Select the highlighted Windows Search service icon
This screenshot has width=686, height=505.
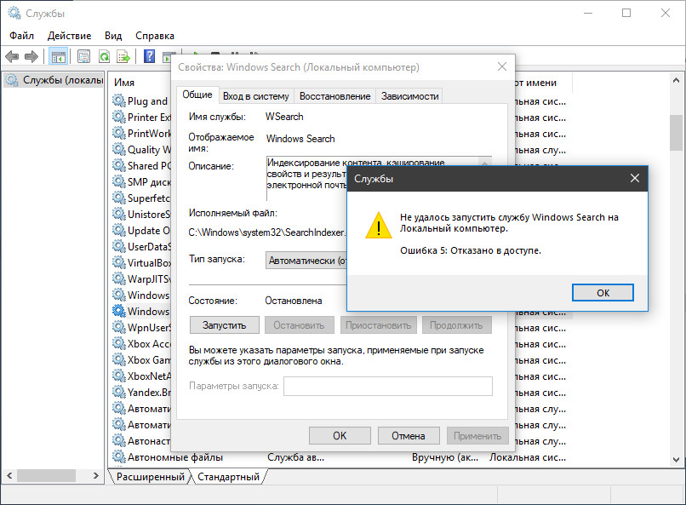(119, 312)
